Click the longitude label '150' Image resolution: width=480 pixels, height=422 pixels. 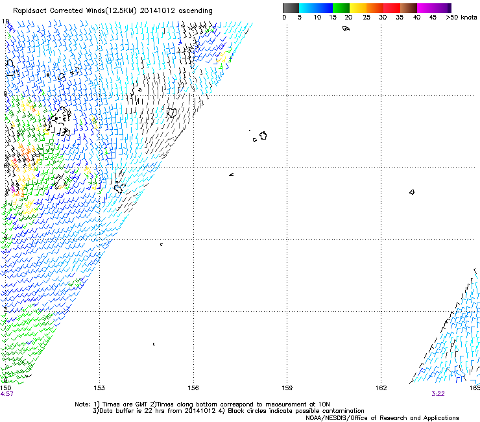click(x=5, y=388)
